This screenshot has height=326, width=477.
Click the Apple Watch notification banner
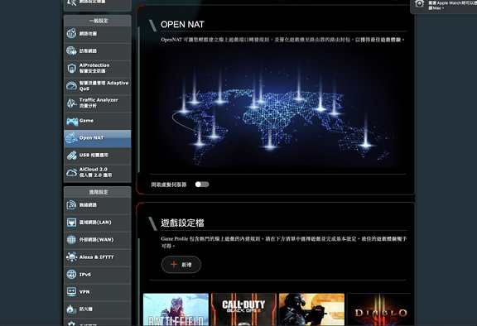click(444, 6)
